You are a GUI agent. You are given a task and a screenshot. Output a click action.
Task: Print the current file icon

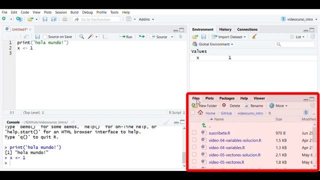(65, 19)
